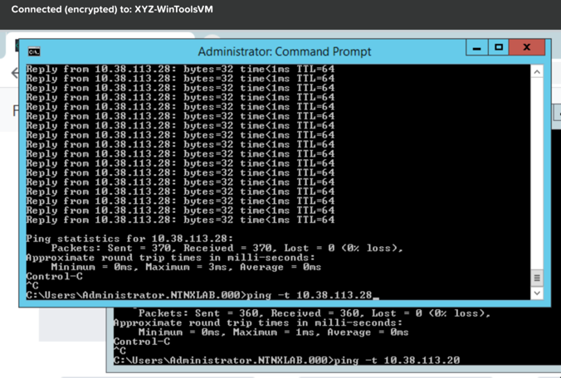Click the 'Packets: Sent = 370' line
561x378 pixels.
tap(227, 248)
